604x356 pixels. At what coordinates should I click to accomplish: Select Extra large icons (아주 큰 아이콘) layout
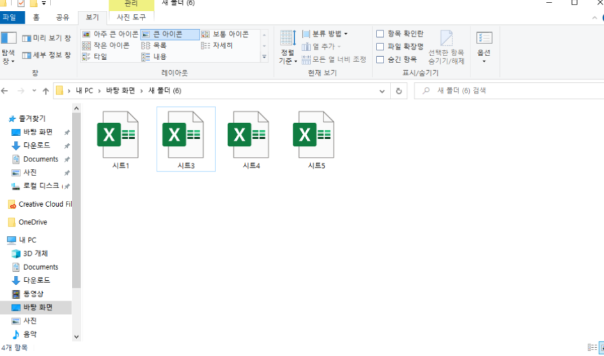[x=110, y=34]
